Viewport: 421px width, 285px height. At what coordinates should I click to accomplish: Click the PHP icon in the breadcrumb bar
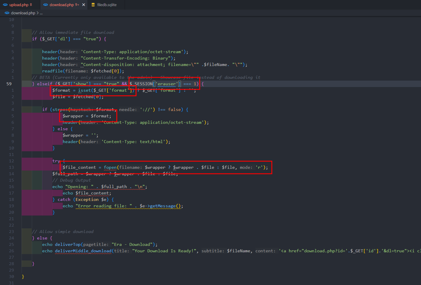[x=7, y=13]
